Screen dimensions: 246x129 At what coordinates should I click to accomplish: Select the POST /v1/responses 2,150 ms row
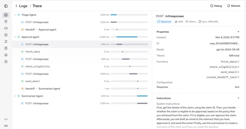[x=82, y=104]
